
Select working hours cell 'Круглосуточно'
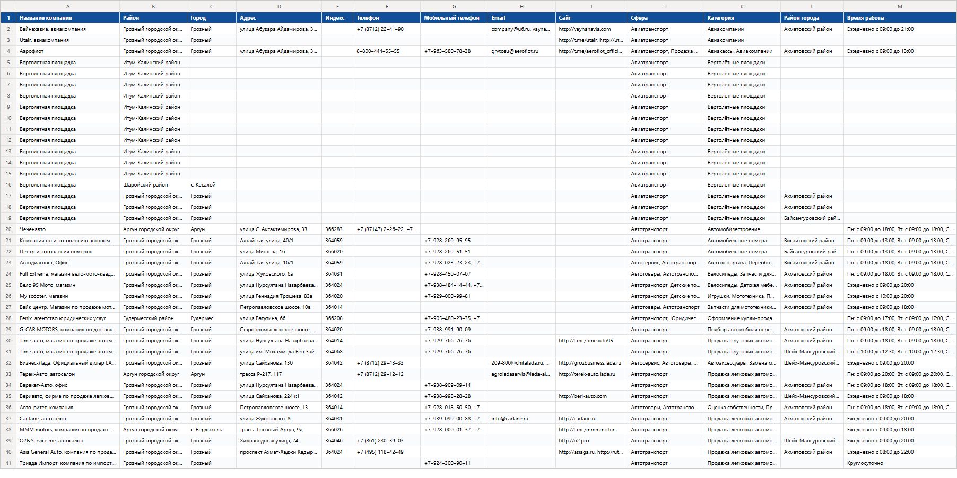[x=900, y=463]
